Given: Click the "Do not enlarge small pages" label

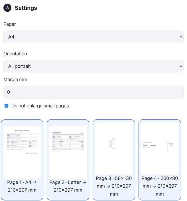Looking at the screenshot, I should click(40, 106).
